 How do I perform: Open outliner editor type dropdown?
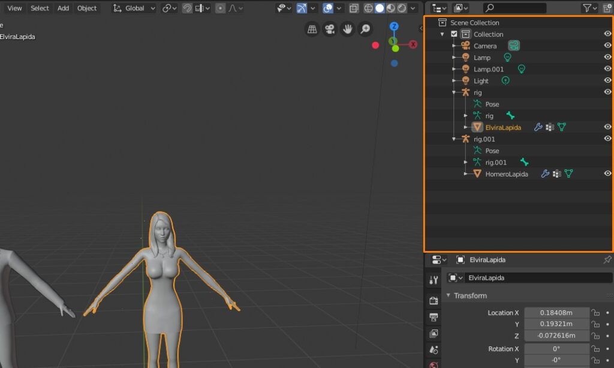(x=438, y=8)
